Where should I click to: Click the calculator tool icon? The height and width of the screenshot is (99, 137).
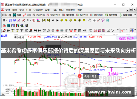8,26
